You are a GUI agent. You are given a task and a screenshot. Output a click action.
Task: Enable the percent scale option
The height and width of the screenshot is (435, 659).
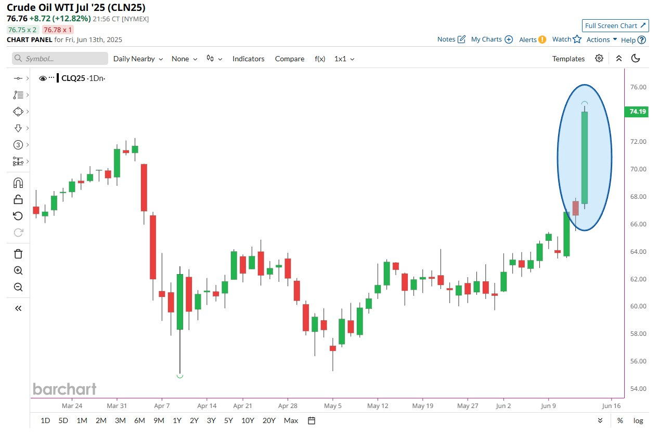(620, 420)
